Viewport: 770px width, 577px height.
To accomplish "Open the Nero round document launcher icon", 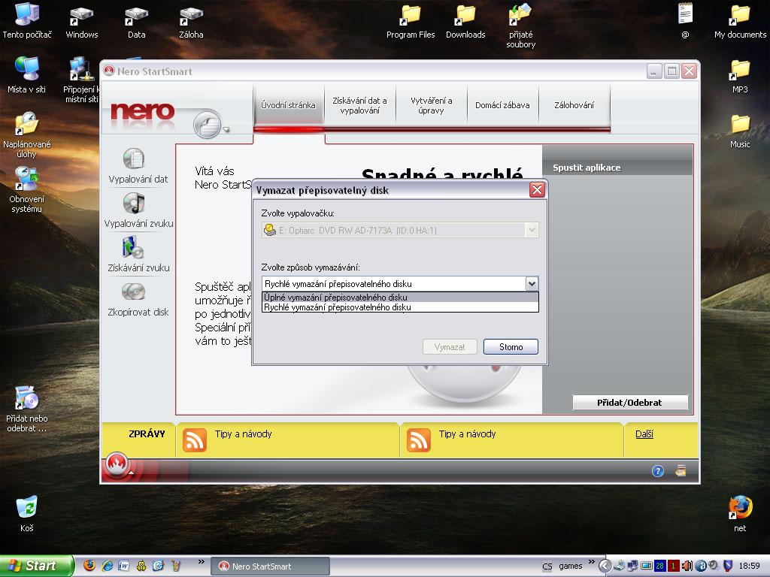I will 207,125.
